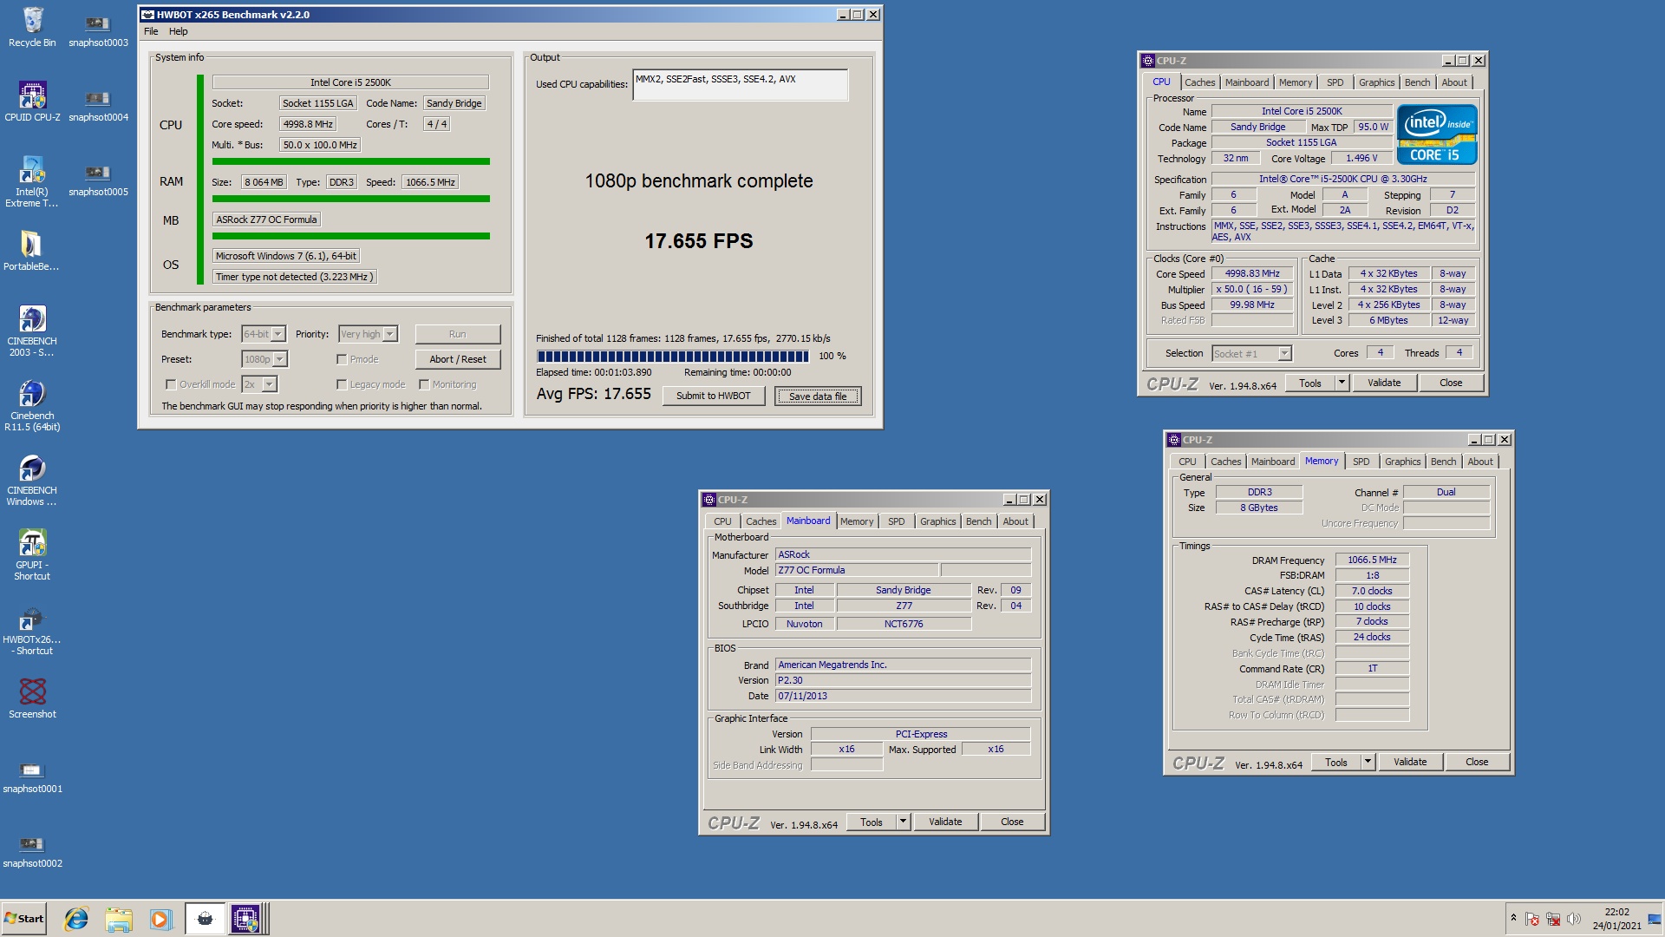Click Save data file button
Screen dimensions: 1665x937
[818, 396]
